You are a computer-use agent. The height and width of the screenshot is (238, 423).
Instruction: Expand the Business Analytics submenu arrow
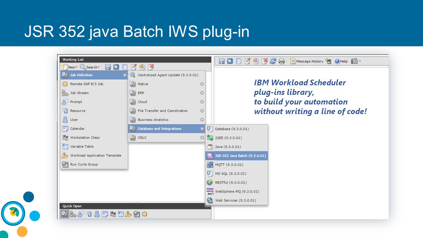[202, 120]
